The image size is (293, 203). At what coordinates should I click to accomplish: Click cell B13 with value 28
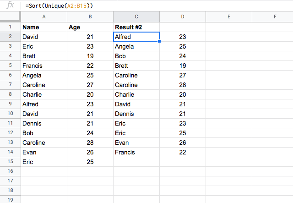90,143
